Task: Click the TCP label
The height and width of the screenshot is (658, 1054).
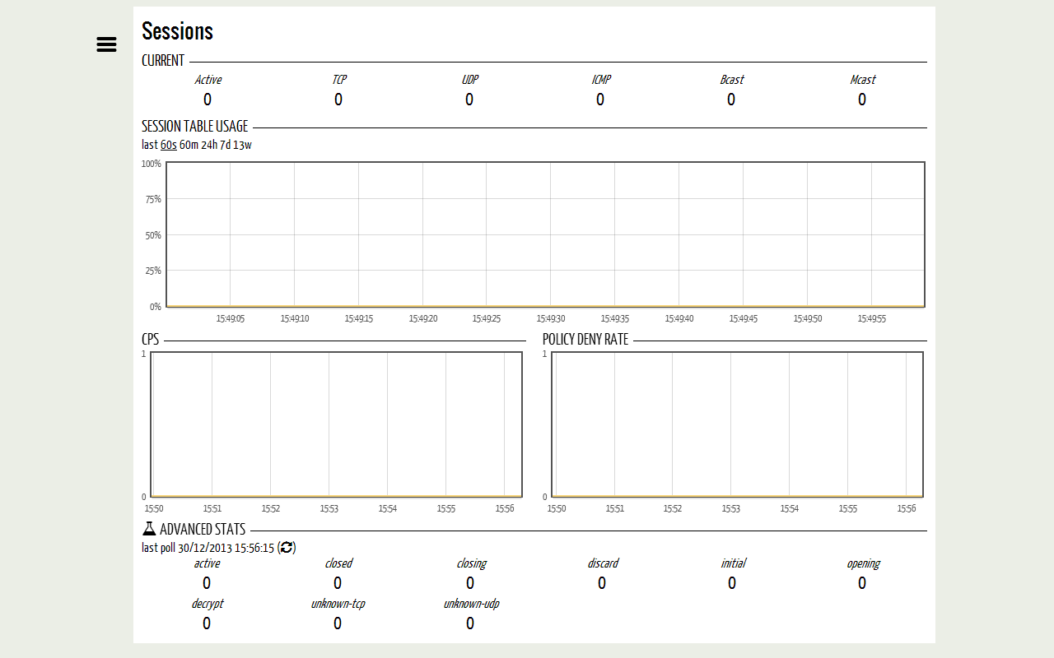Action: [338, 80]
